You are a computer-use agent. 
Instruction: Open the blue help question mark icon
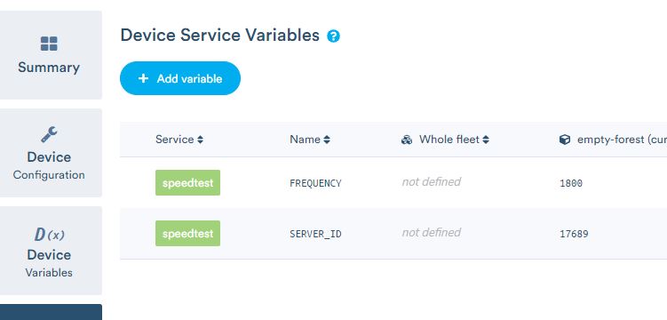(333, 36)
